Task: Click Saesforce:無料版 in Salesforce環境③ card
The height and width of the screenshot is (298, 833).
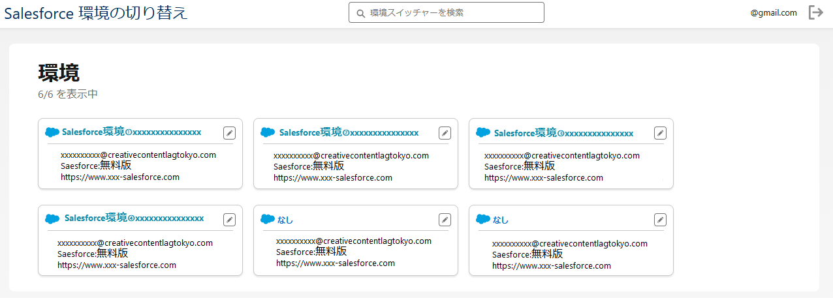Action: (x=520, y=166)
